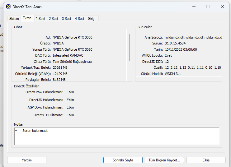This screenshot has width=231, height=167.
Task: Click the Direct3D DDI value 12
Action: click(x=167, y=62)
